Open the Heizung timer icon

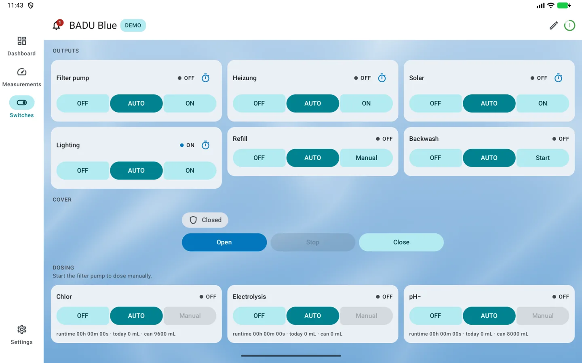point(382,78)
